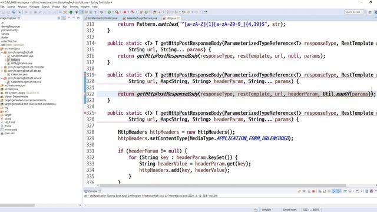Select HELP.md in Package Explorer
This screenshot has height=212, width=377.
tap(9, 122)
